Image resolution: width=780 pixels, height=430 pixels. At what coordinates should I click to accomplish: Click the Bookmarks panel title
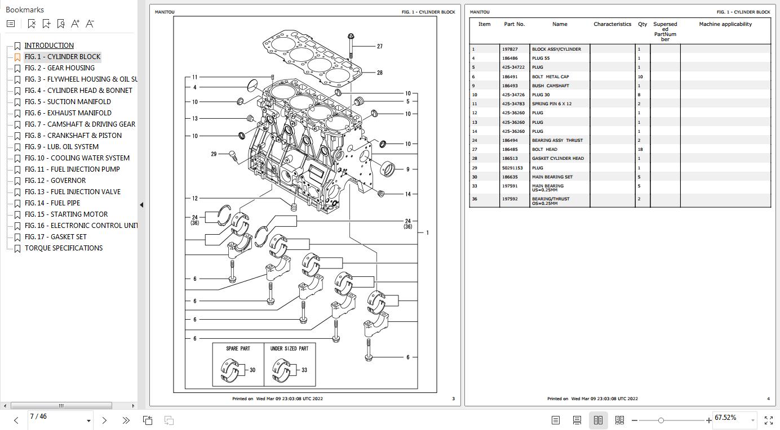pos(25,10)
